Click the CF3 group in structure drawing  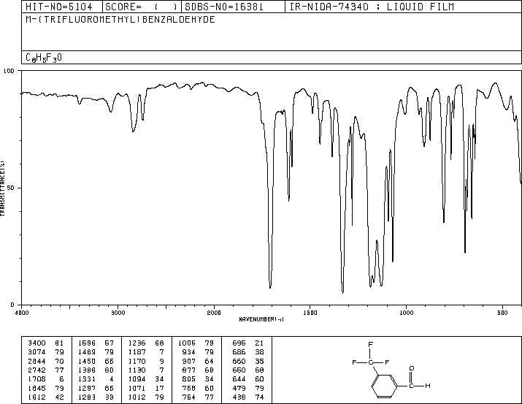pos(371,356)
